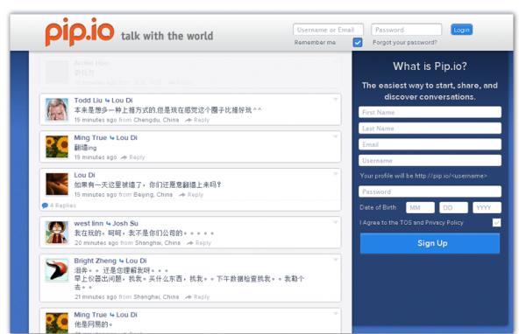
Task: Click "21 minutes ago" timestamp on Bright Zheng's post
Action: (96, 297)
